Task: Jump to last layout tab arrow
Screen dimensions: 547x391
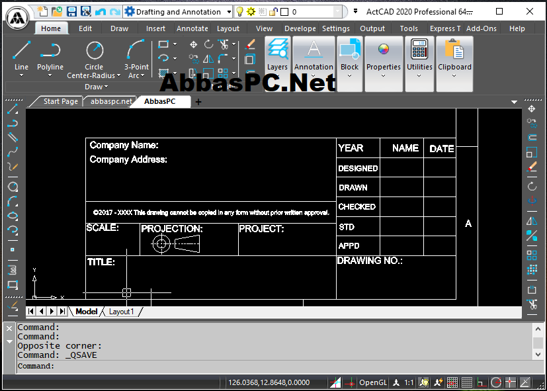Action: (62, 311)
